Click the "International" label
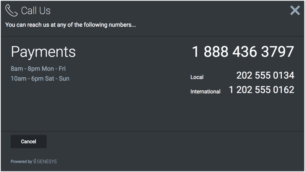Screen dimensions: 305x172 [205, 92]
